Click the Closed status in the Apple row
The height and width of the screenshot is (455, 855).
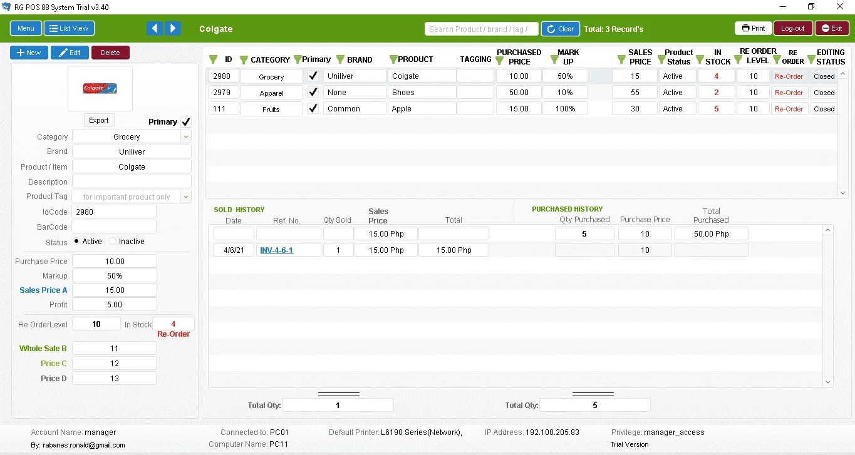pos(824,109)
